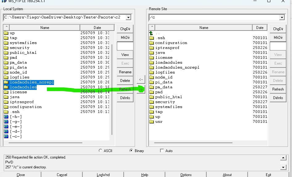
Task: Enable the Auto transfer checkbox
Action: [162, 151]
